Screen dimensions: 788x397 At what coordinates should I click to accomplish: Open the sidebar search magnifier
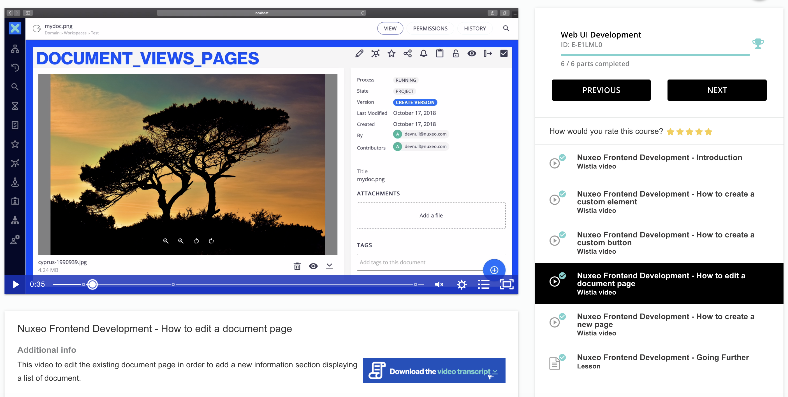[15, 87]
